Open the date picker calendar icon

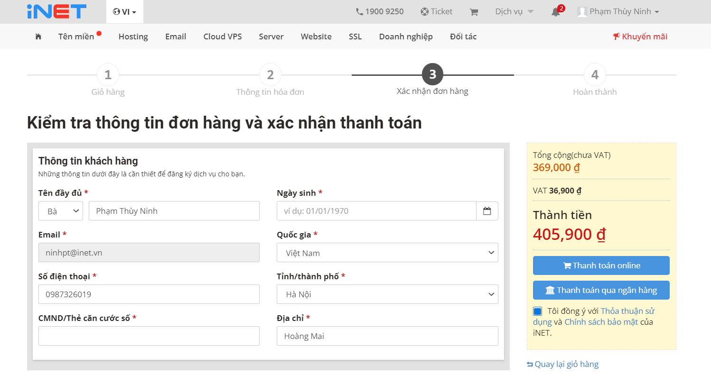click(487, 210)
